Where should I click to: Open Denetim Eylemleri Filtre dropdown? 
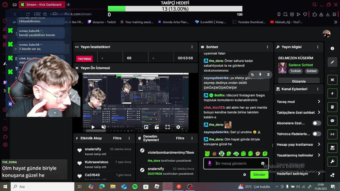click(x=180, y=138)
